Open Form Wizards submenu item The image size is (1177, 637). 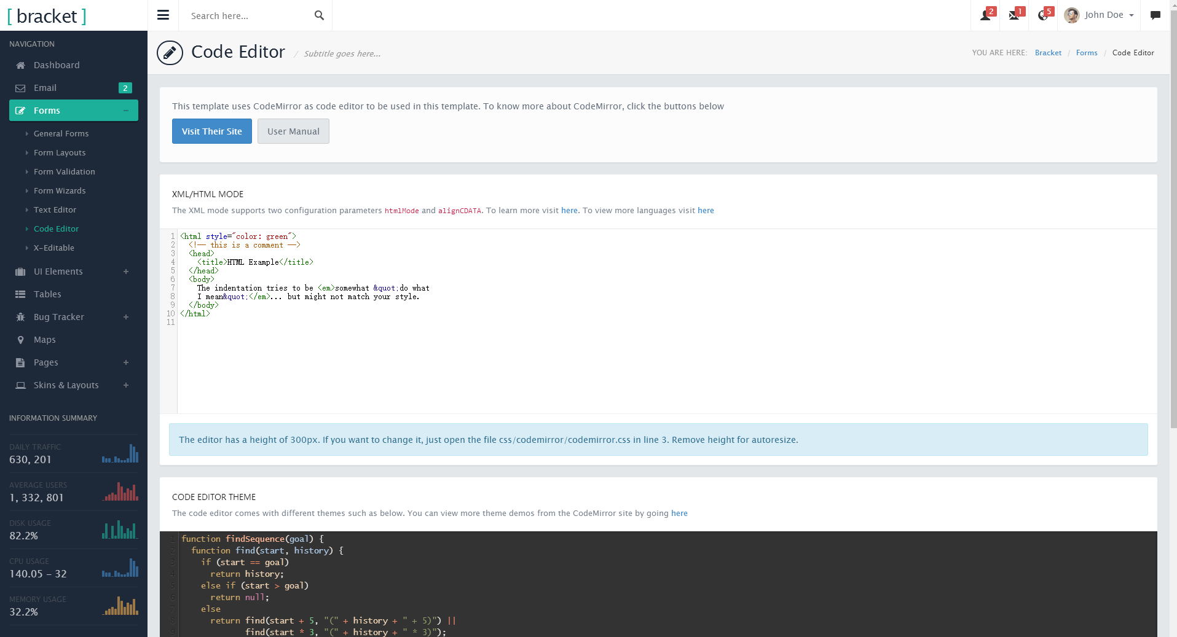tap(60, 190)
